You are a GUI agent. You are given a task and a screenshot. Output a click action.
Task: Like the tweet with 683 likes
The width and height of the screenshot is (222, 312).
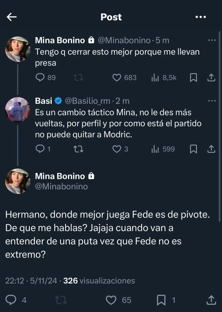pyautogui.click(x=117, y=78)
